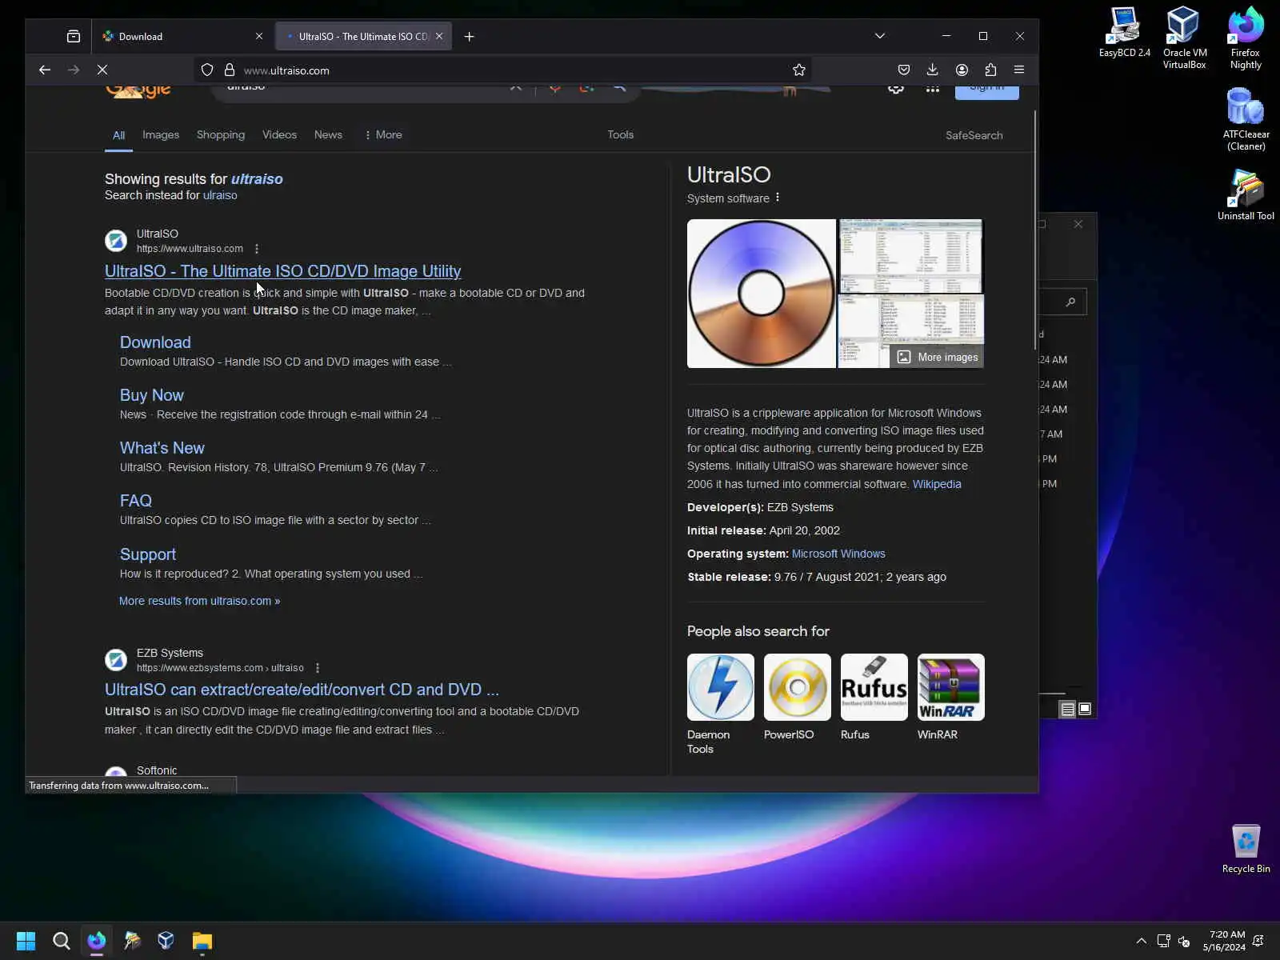Open the Firefox downloads panel
The width and height of the screenshot is (1280, 960).
click(932, 70)
